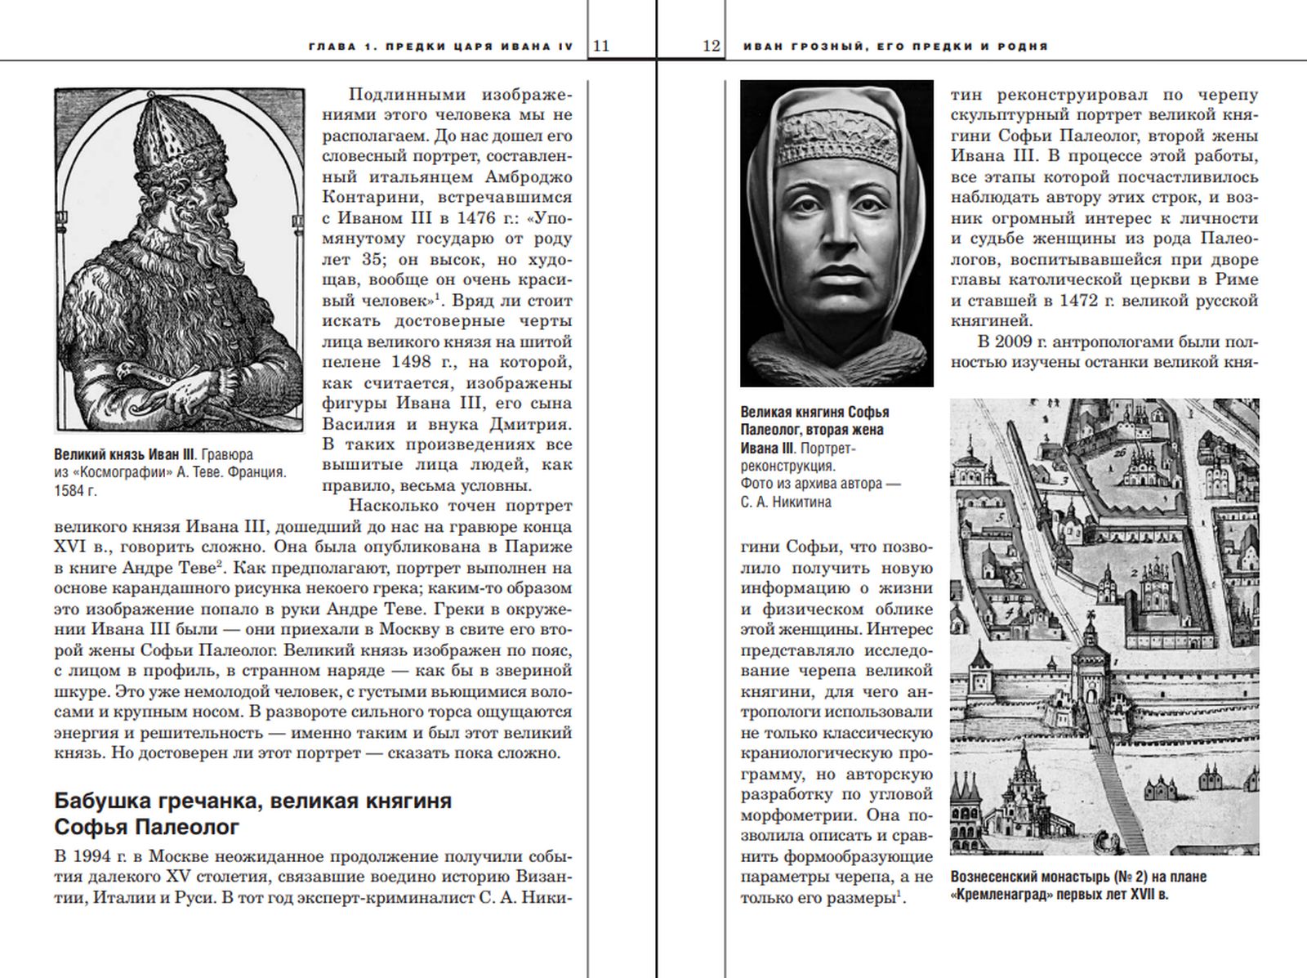Click the Kremlenagrad plan map image
The image size is (1307, 978).
pyautogui.click(x=1104, y=626)
